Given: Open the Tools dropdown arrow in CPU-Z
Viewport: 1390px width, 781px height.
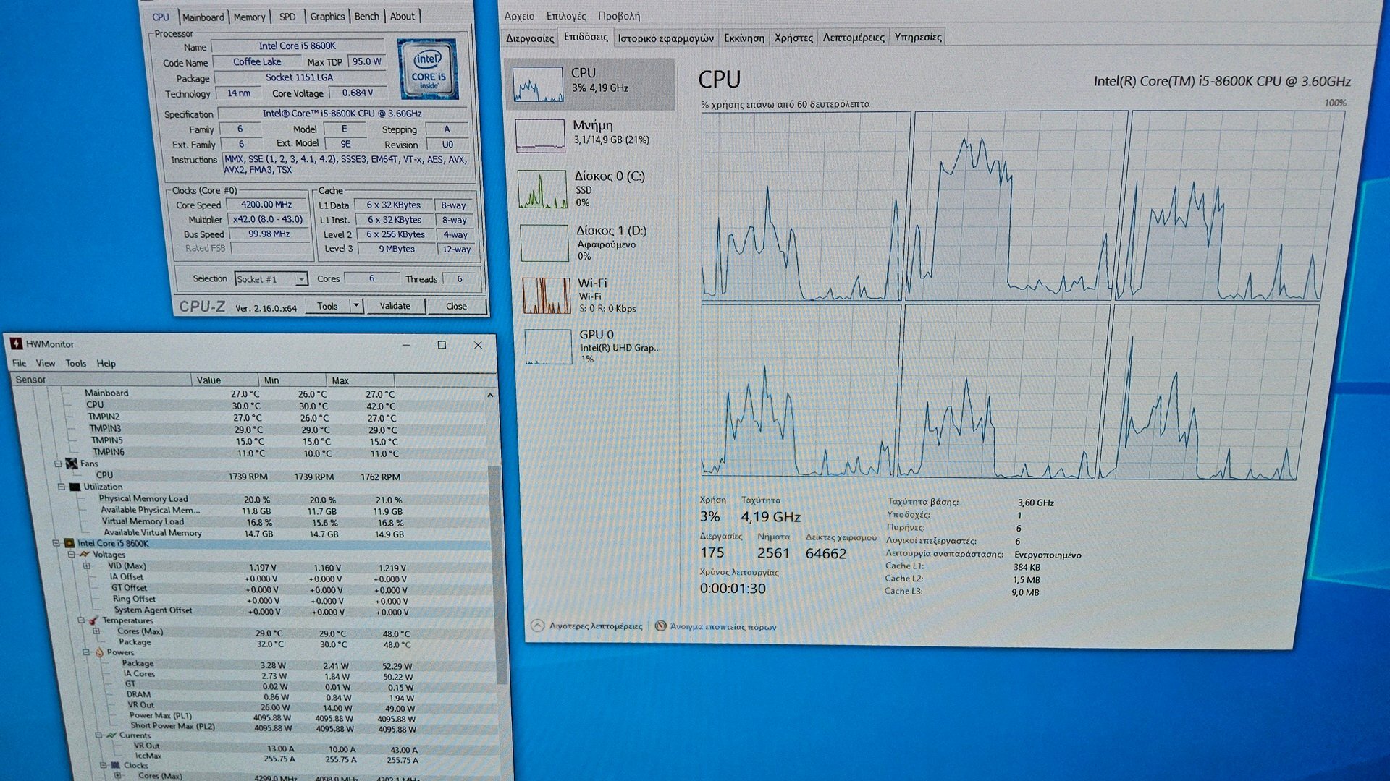Looking at the screenshot, I should [356, 306].
